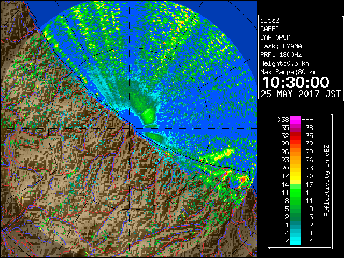Click the 10:30:00 timestamp
344x258 pixels.
point(296,82)
